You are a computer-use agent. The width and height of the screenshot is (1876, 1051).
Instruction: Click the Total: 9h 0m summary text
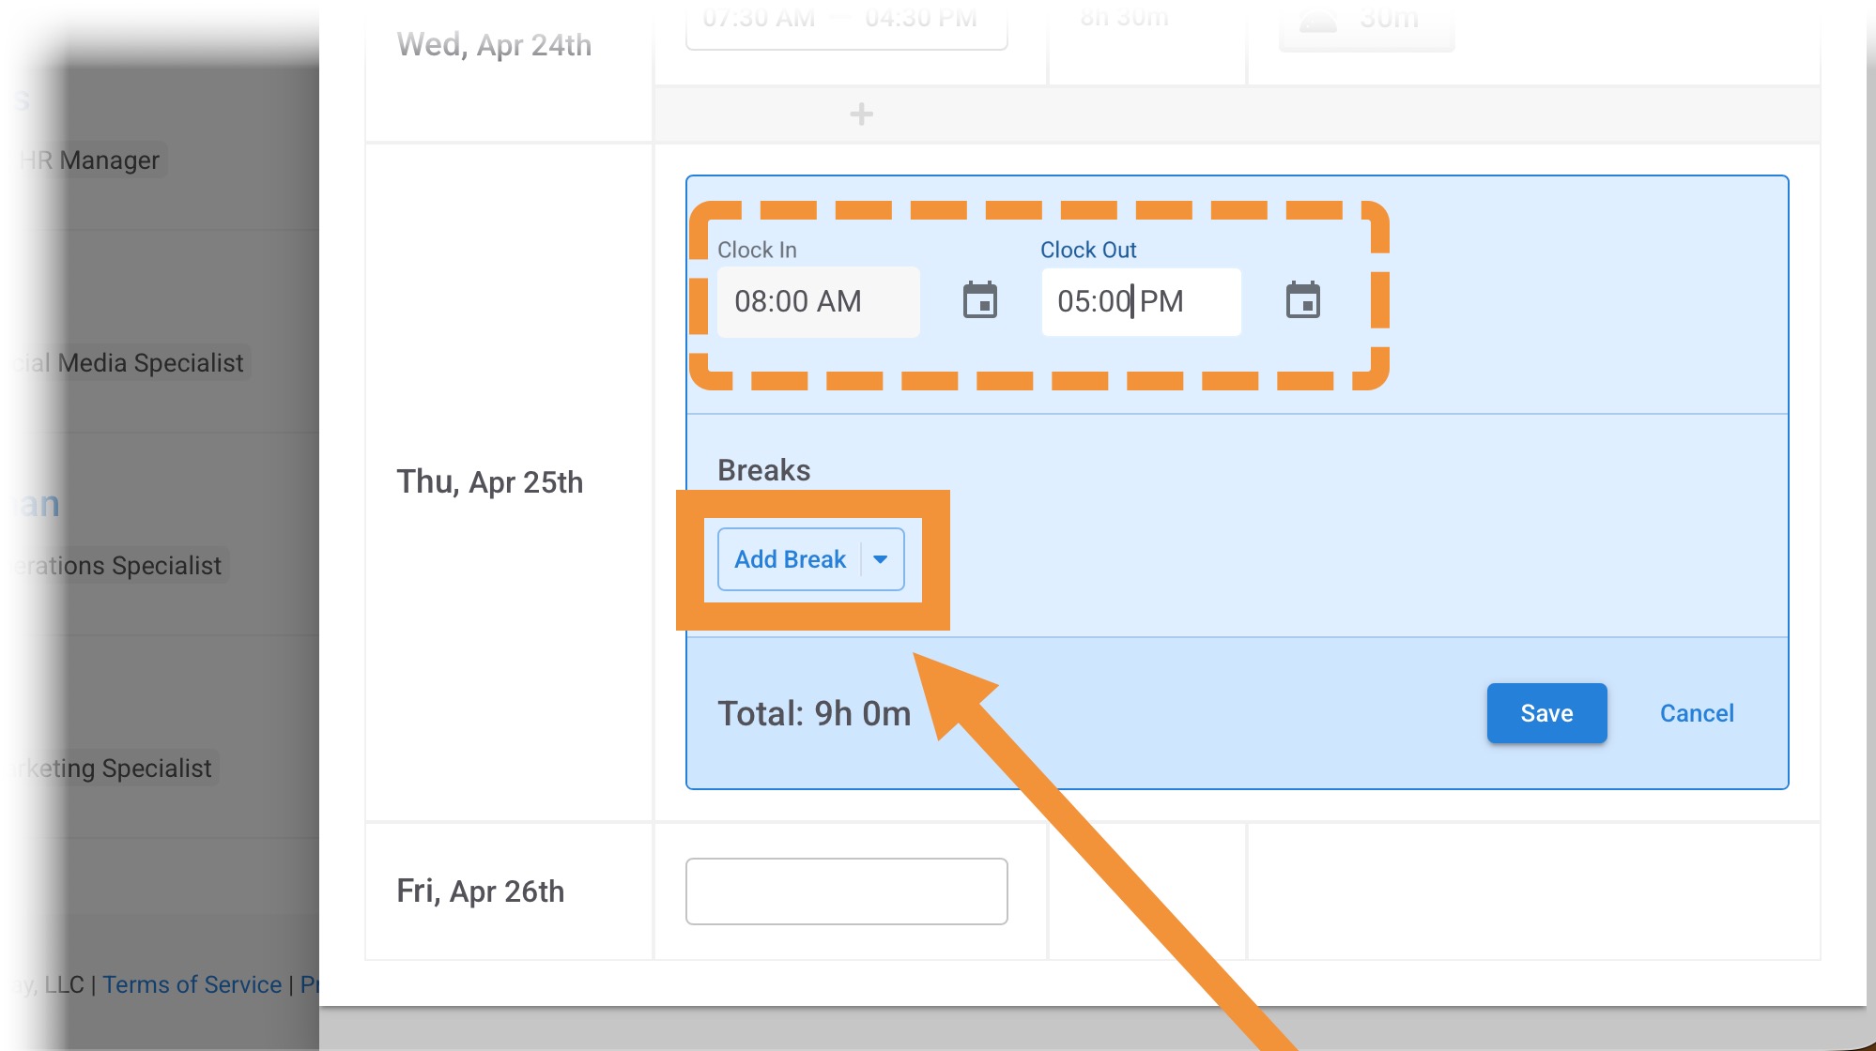click(814, 714)
